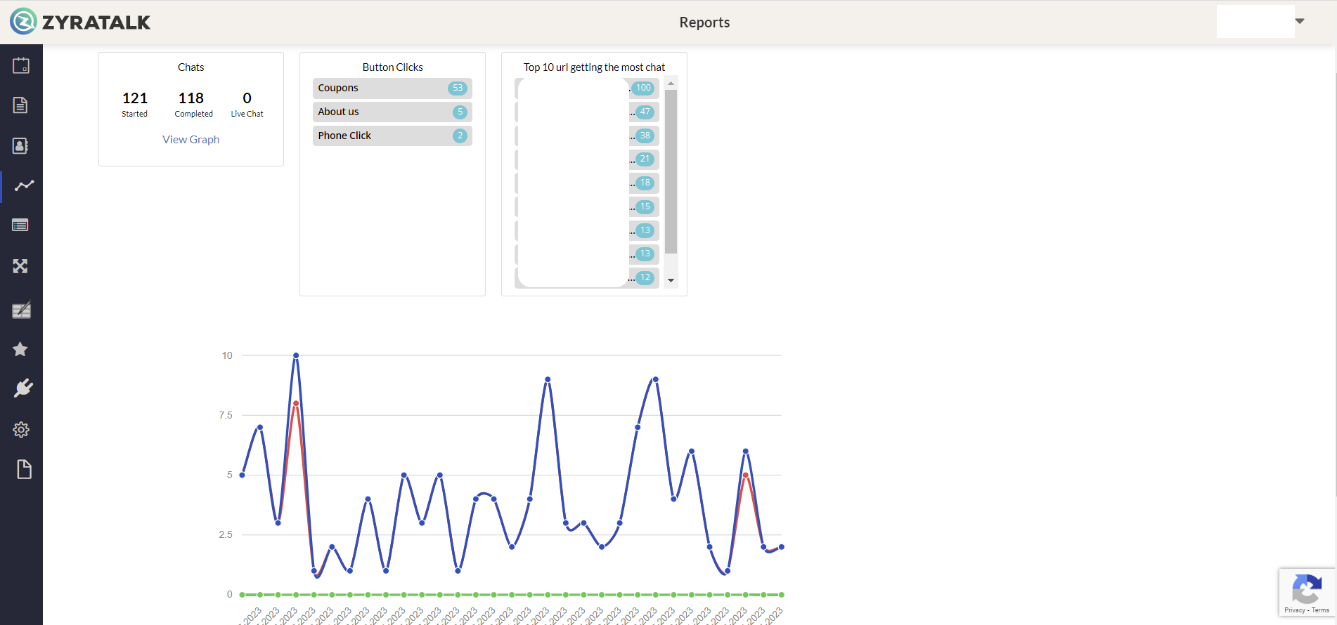Click the URL row with 18 chats
The height and width of the screenshot is (625, 1337).
(x=587, y=183)
